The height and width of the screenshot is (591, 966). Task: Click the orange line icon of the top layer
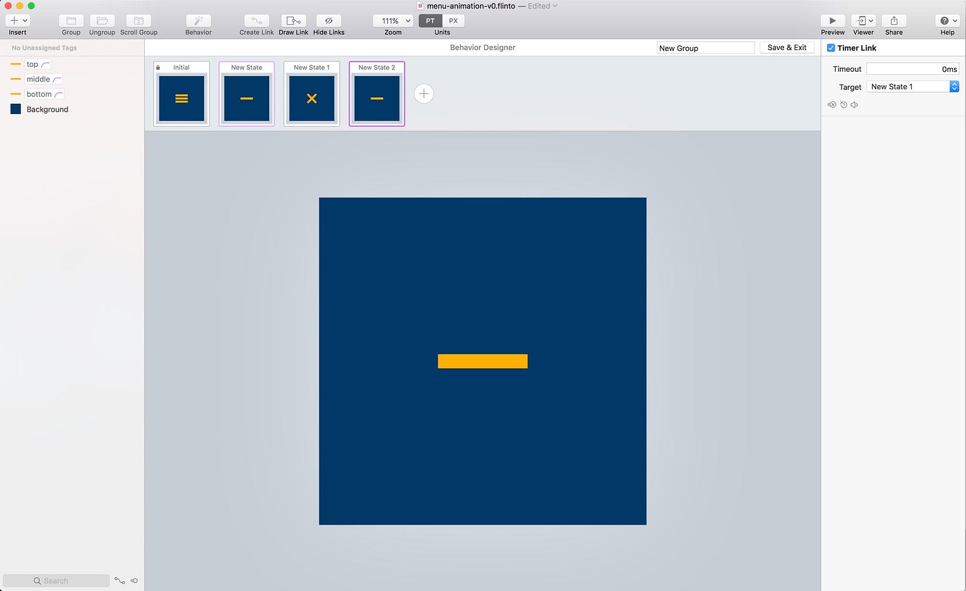point(16,64)
